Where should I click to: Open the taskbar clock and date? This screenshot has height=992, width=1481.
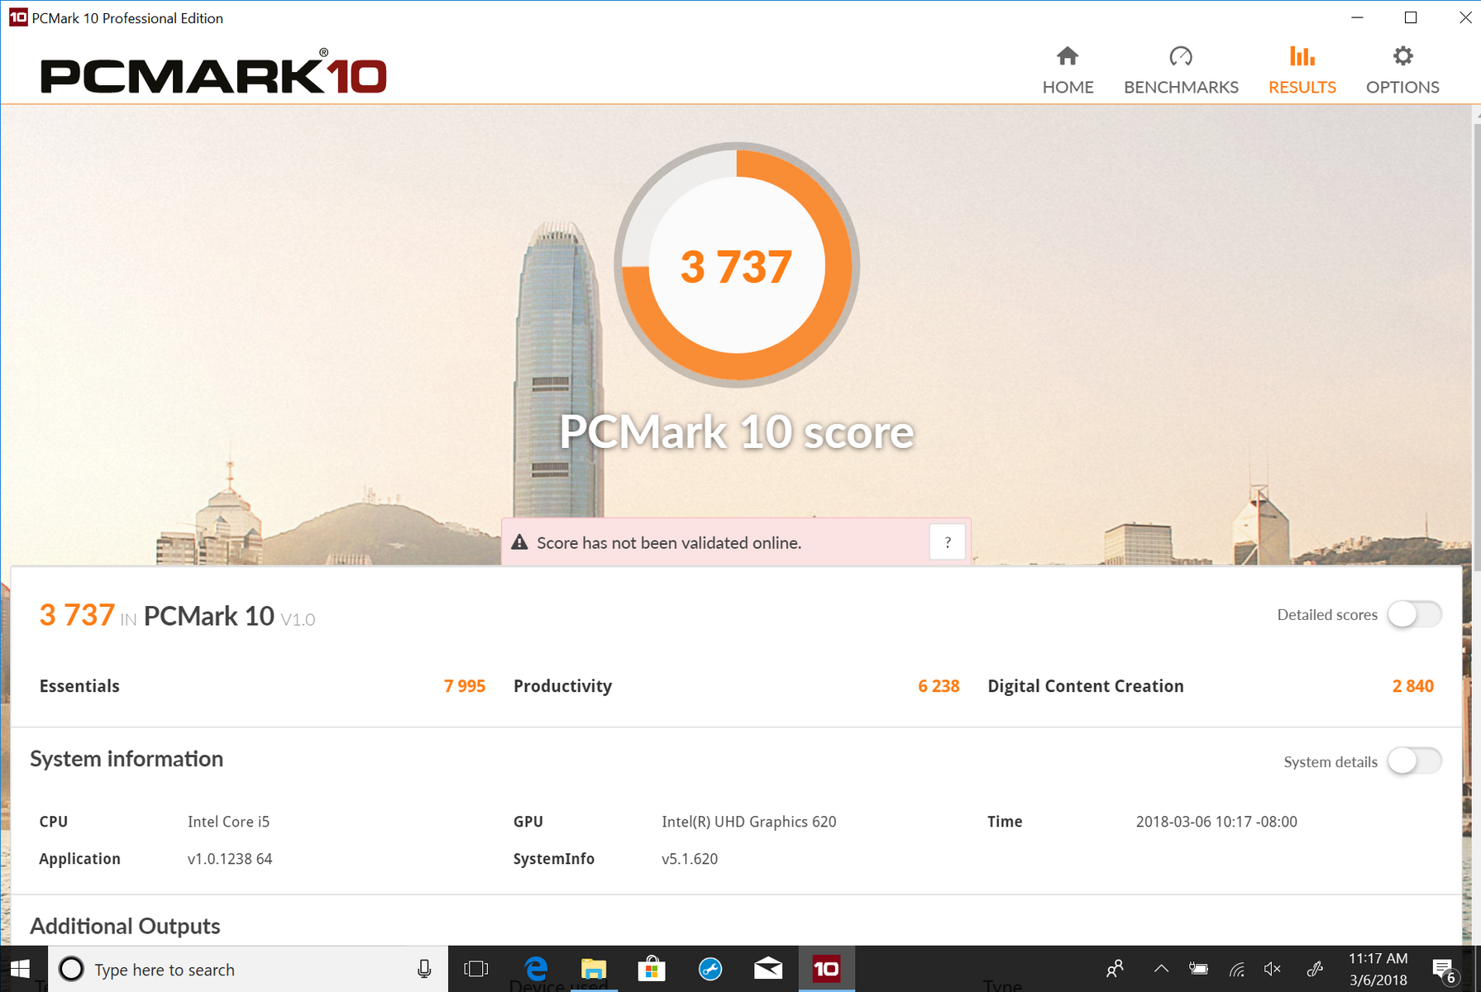1378,969
